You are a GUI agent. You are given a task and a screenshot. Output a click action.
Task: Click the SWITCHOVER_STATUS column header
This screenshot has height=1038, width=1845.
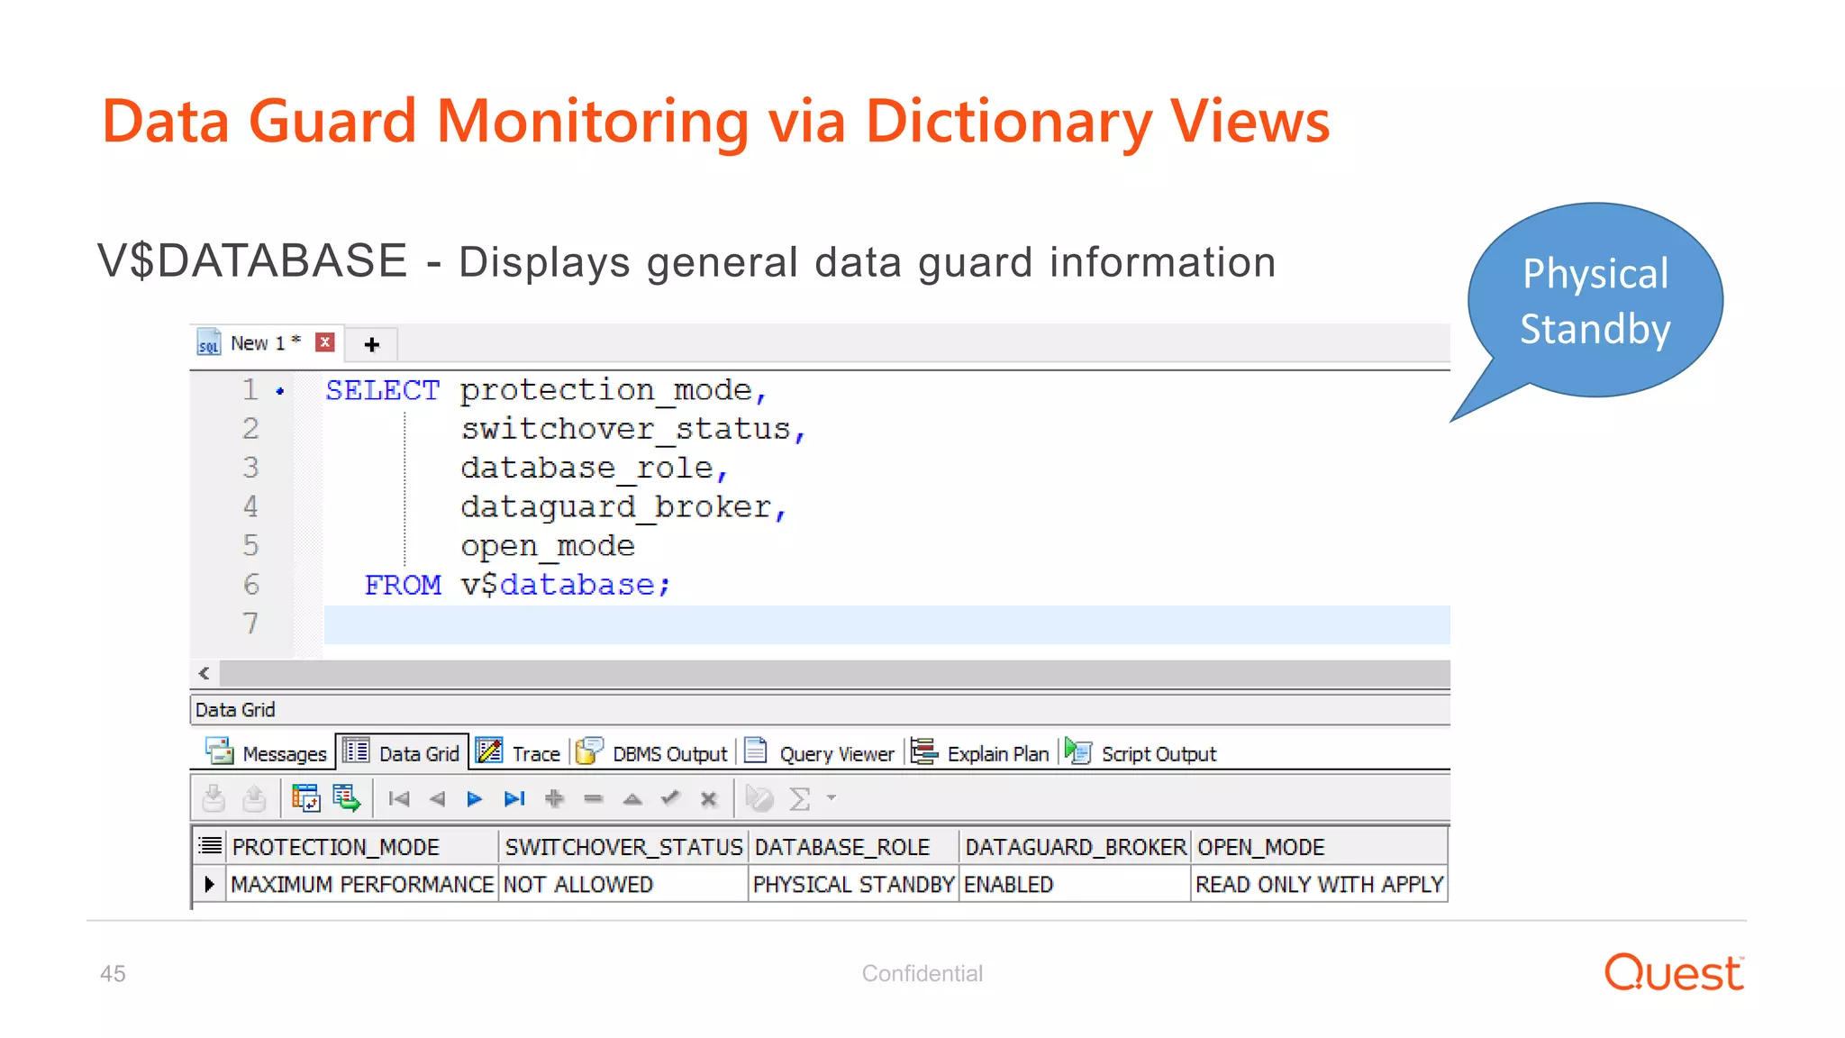click(x=623, y=846)
